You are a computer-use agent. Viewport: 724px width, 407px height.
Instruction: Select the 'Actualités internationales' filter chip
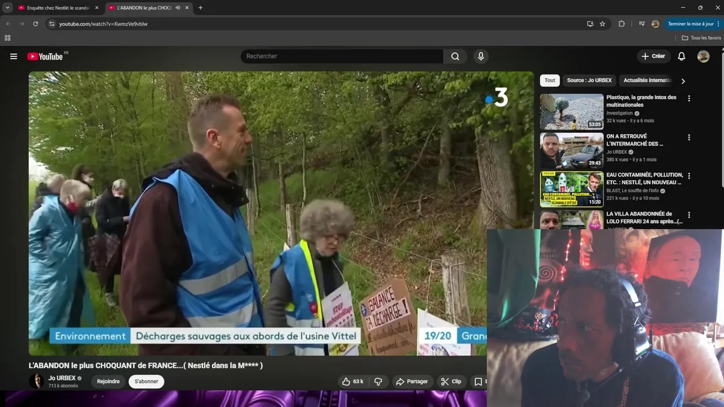coord(648,80)
